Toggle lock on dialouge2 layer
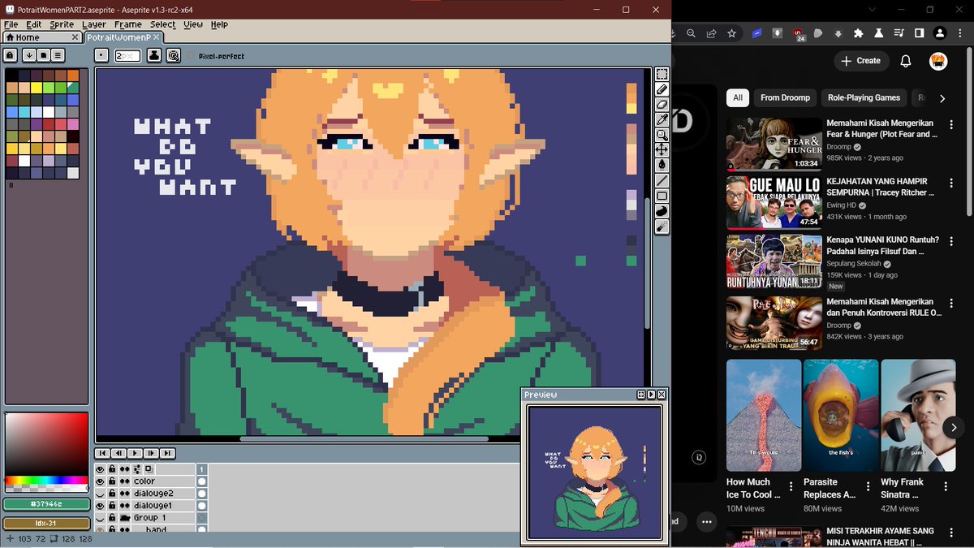 pyautogui.click(x=113, y=493)
